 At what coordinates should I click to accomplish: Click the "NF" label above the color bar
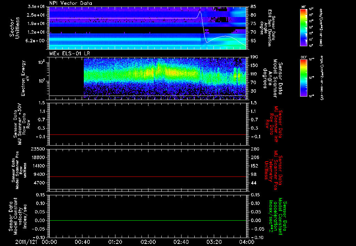304,7
